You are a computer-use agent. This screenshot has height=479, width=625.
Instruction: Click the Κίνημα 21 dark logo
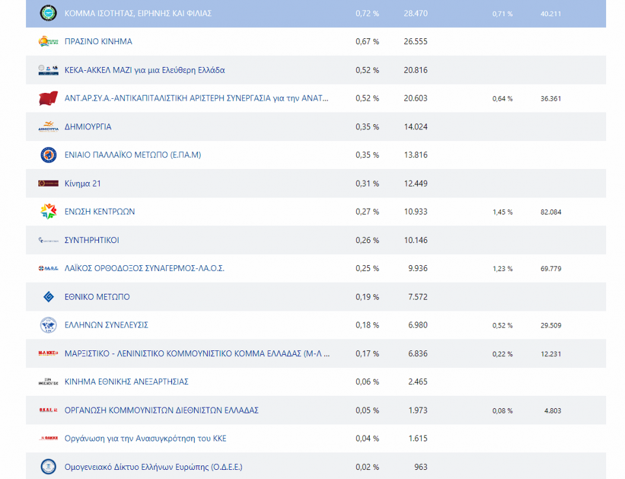(x=49, y=183)
